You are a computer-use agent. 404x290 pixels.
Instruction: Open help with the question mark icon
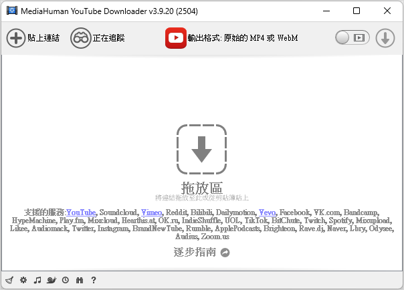pyautogui.click(x=94, y=281)
